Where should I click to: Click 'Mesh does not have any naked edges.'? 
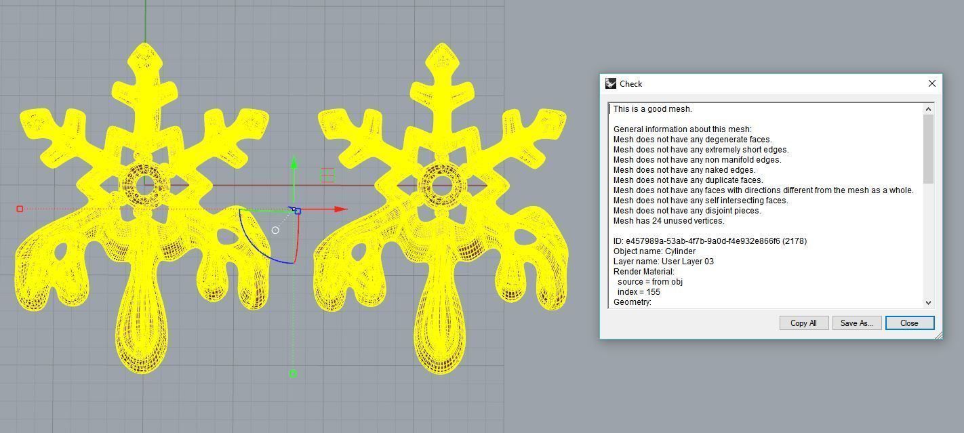(x=684, y=170)
